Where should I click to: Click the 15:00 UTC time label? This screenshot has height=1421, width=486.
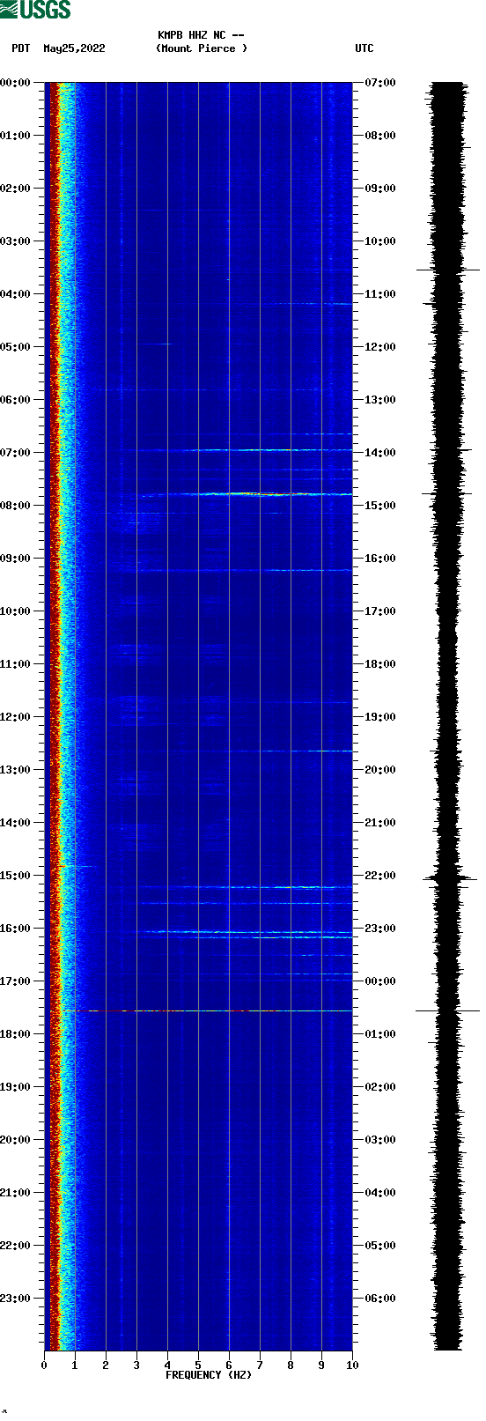tap(380, 506)
